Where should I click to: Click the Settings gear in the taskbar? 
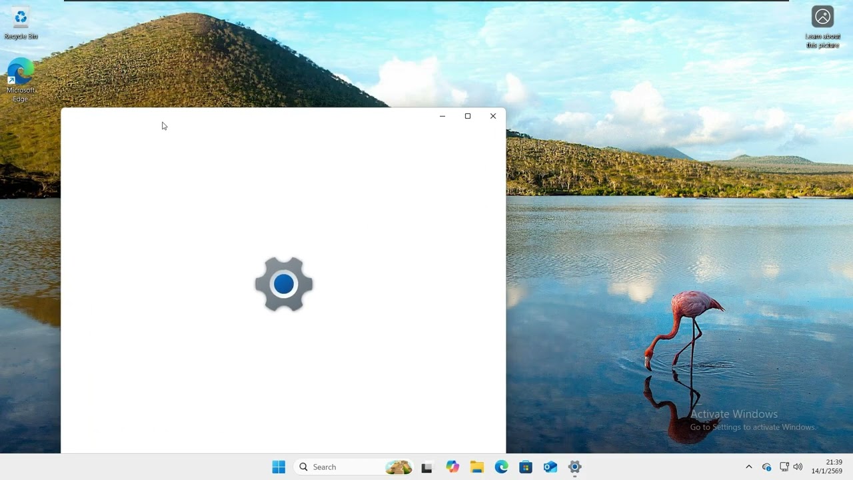click(574, 467)
